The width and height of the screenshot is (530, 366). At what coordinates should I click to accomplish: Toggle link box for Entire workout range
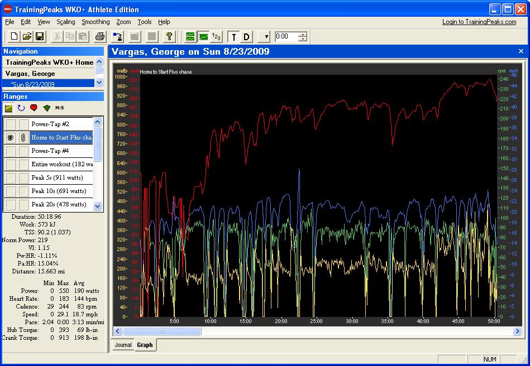[x=23, y=165]
